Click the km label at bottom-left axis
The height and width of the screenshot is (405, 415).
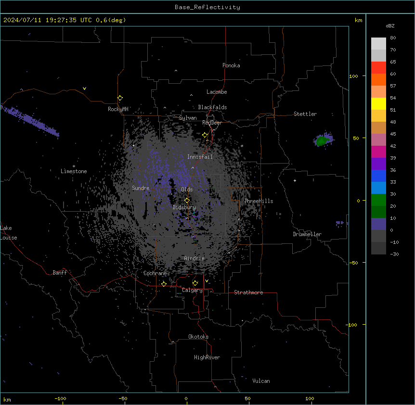(x=7, y=400)
